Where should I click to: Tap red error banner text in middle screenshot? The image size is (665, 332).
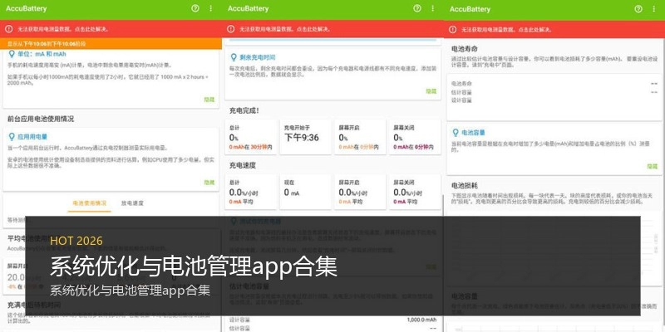point(285,29)
